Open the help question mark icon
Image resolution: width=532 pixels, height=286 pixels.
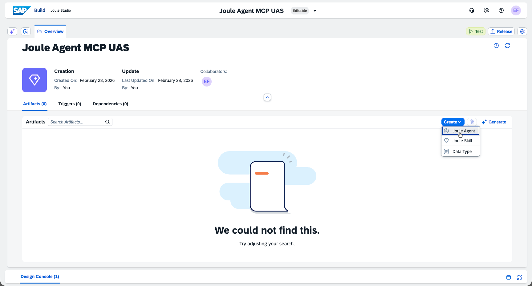pos(501,10)
